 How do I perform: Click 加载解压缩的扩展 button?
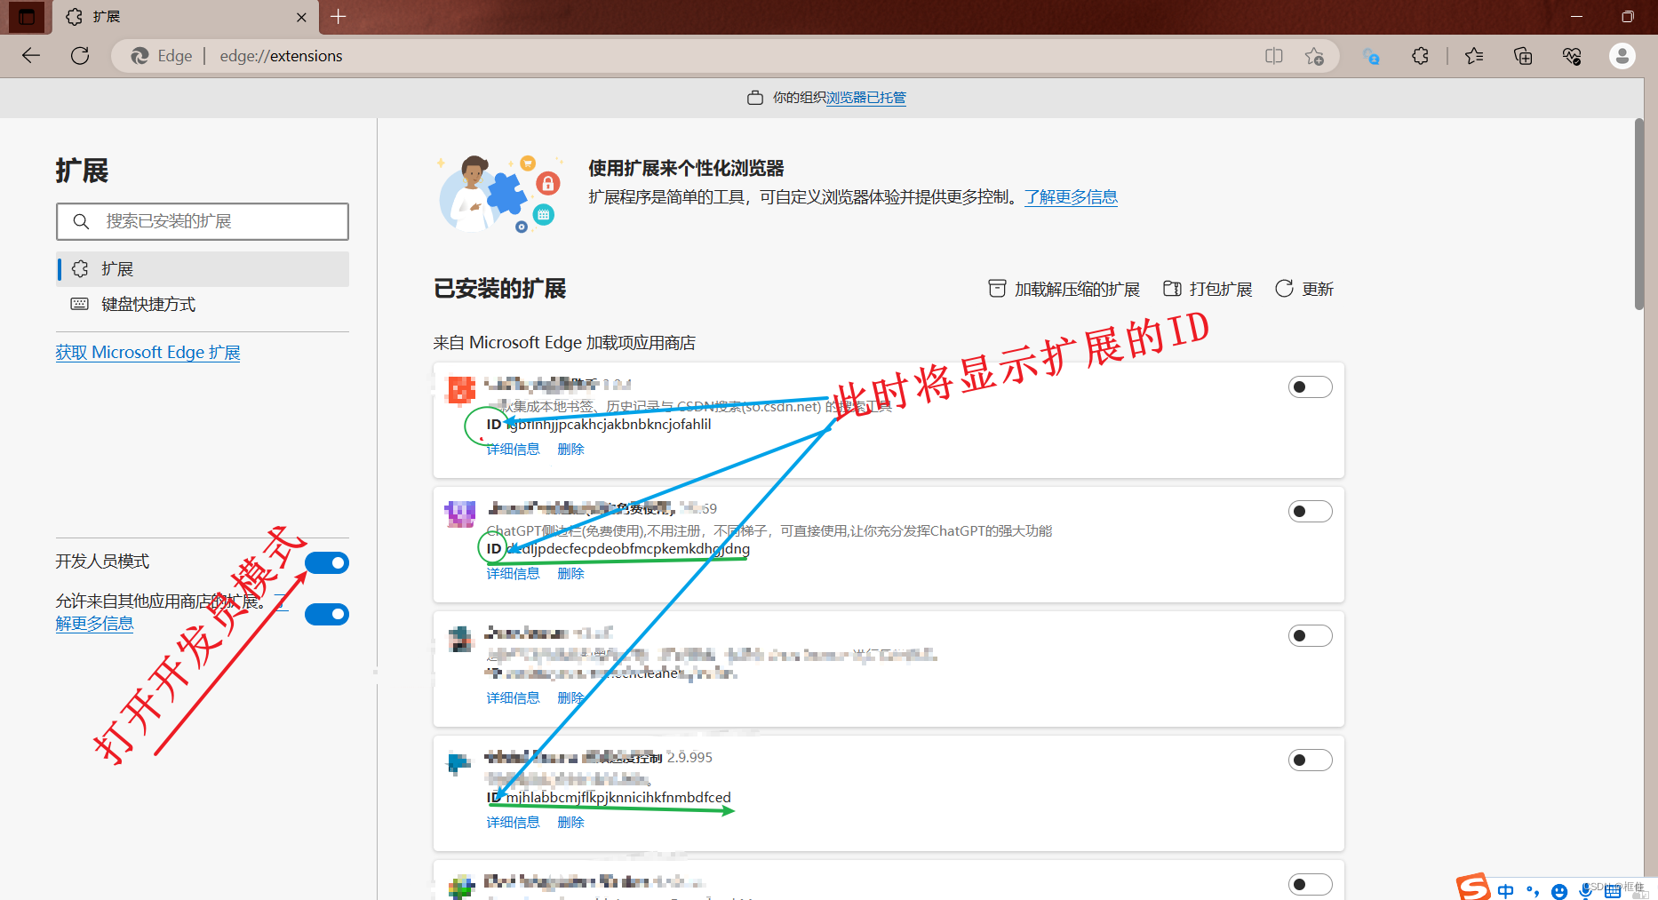(1064, 289)
